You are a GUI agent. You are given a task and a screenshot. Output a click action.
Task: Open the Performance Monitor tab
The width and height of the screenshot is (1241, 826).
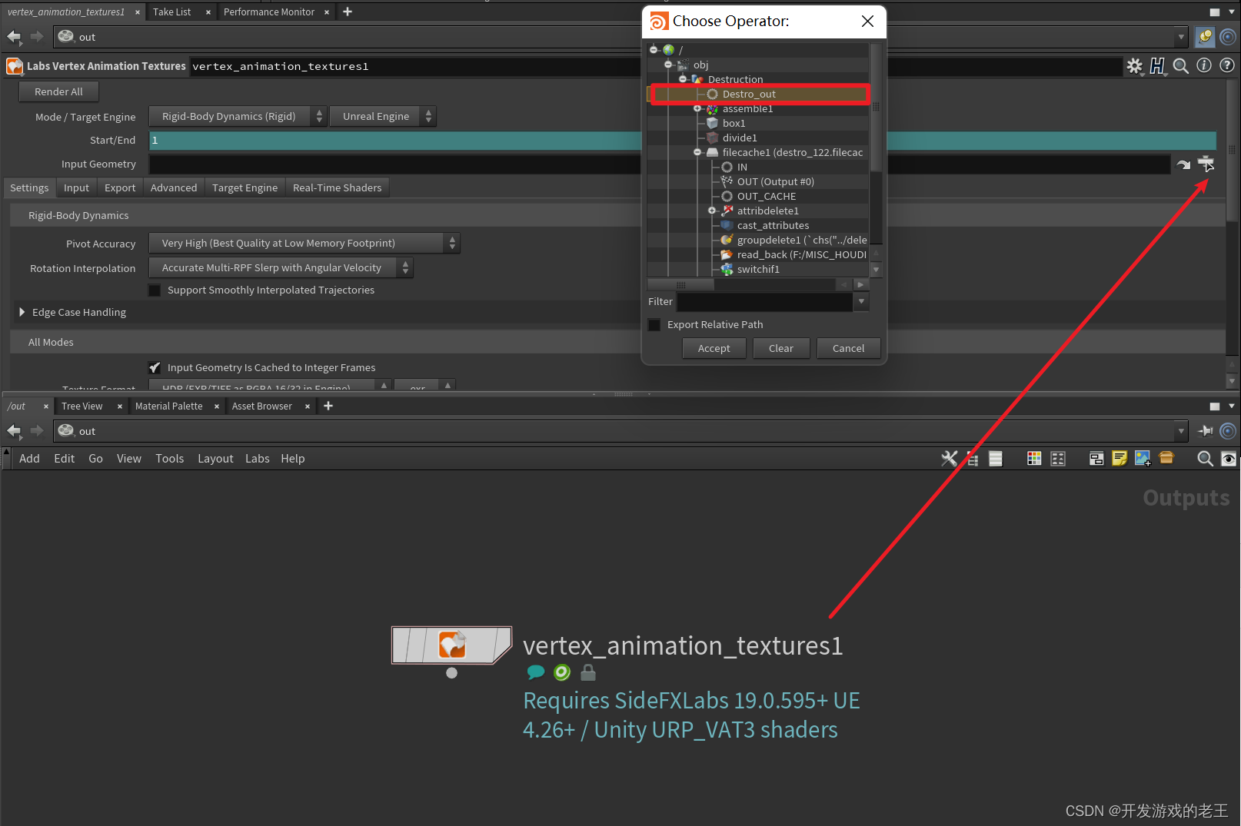click(269, 12)
